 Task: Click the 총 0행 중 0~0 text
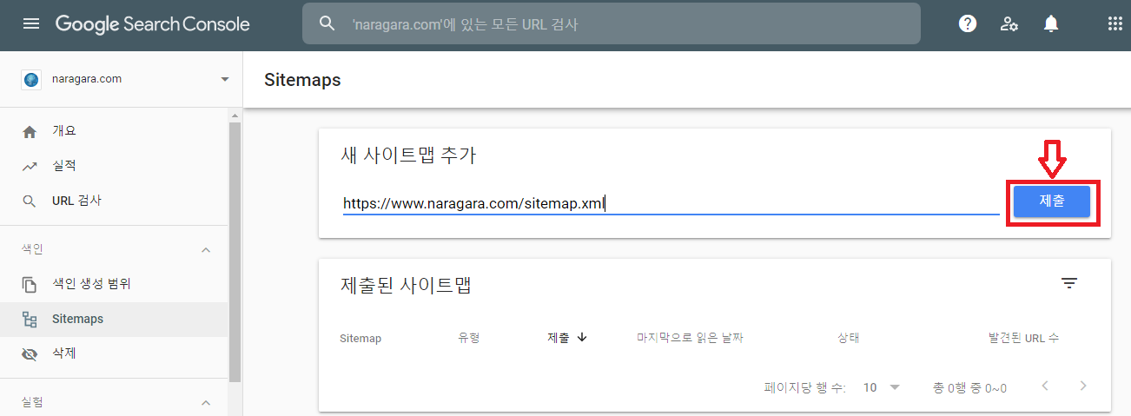969,388
